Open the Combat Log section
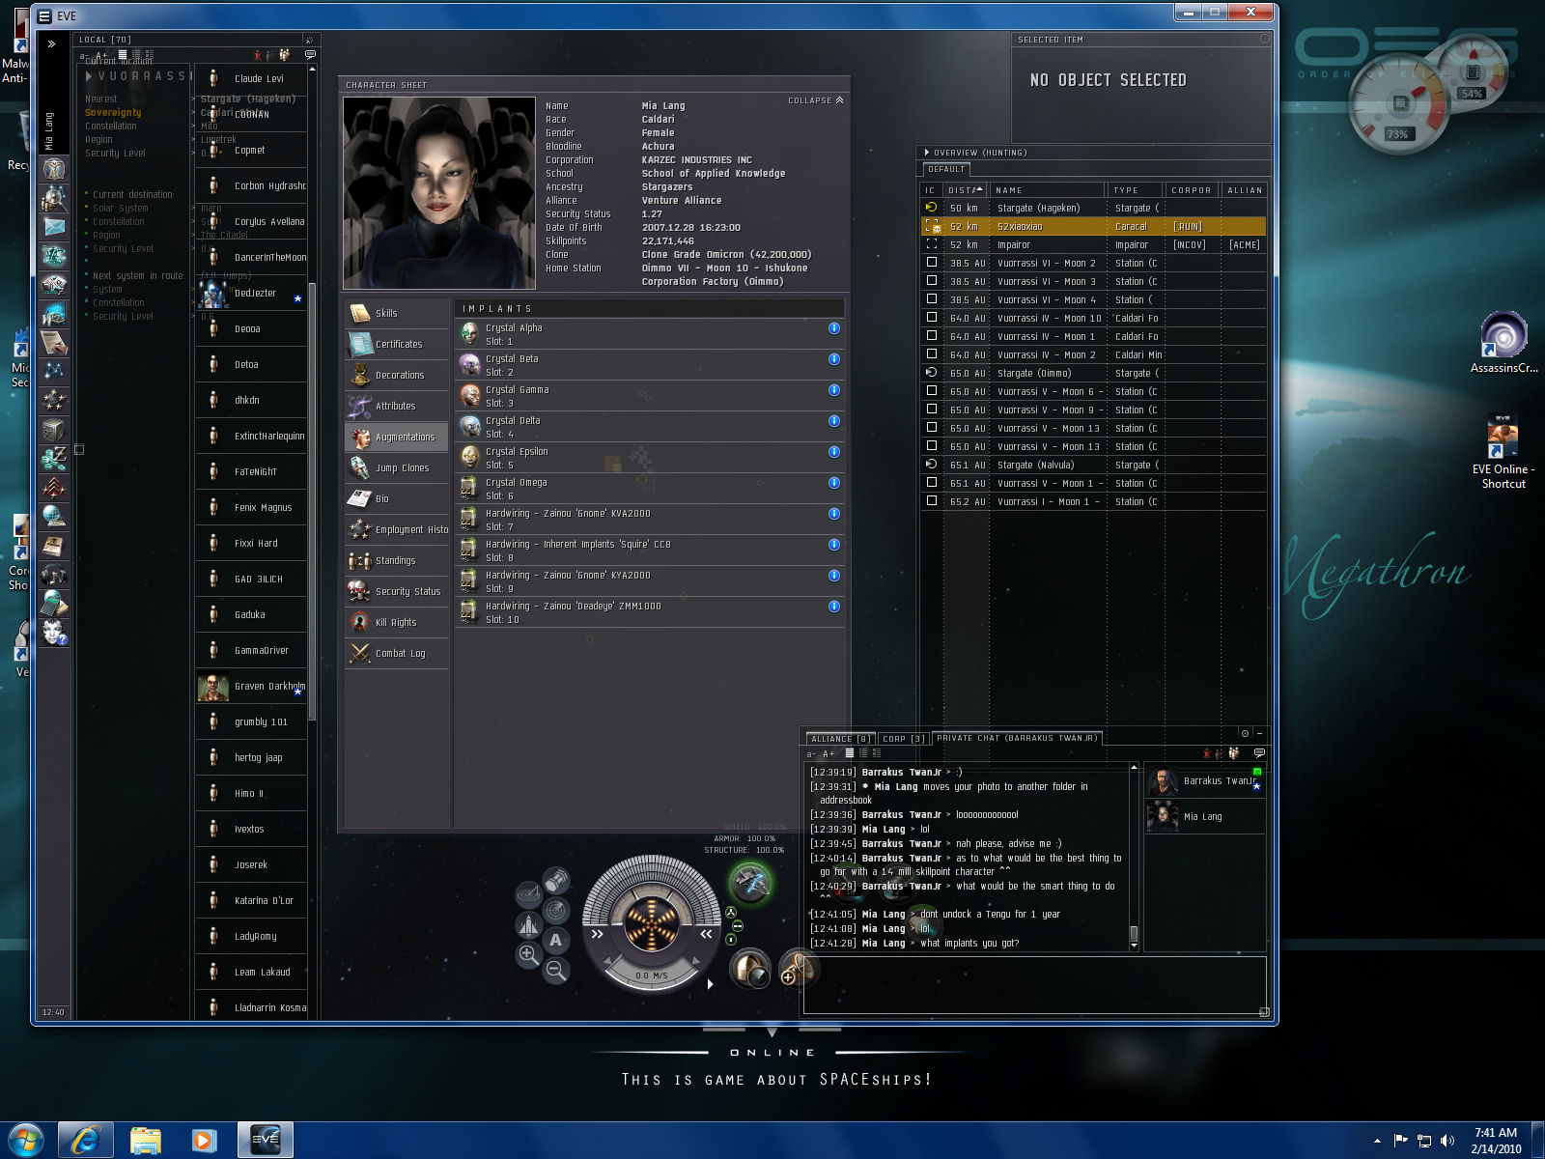This screenshot has width=1545, height=1159. tap(397, 653)
